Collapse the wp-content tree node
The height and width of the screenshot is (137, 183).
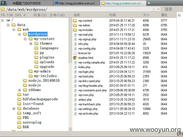pyautogui.click(x=25, y=39)
